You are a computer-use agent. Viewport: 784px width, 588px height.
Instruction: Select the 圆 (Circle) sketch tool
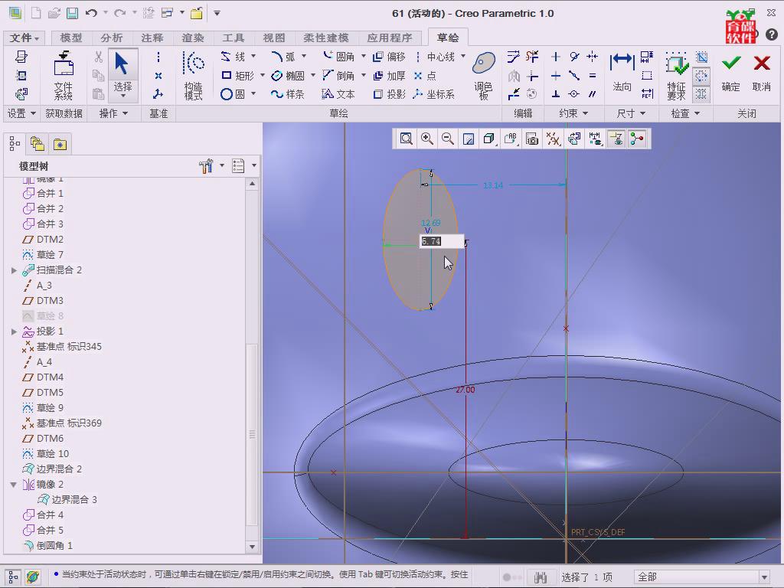233,94
